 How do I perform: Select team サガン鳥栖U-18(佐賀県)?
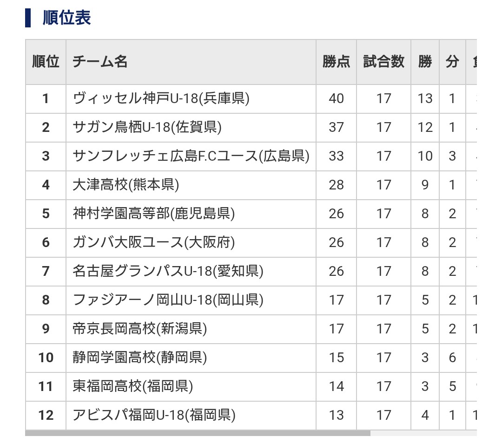[147, 127]
